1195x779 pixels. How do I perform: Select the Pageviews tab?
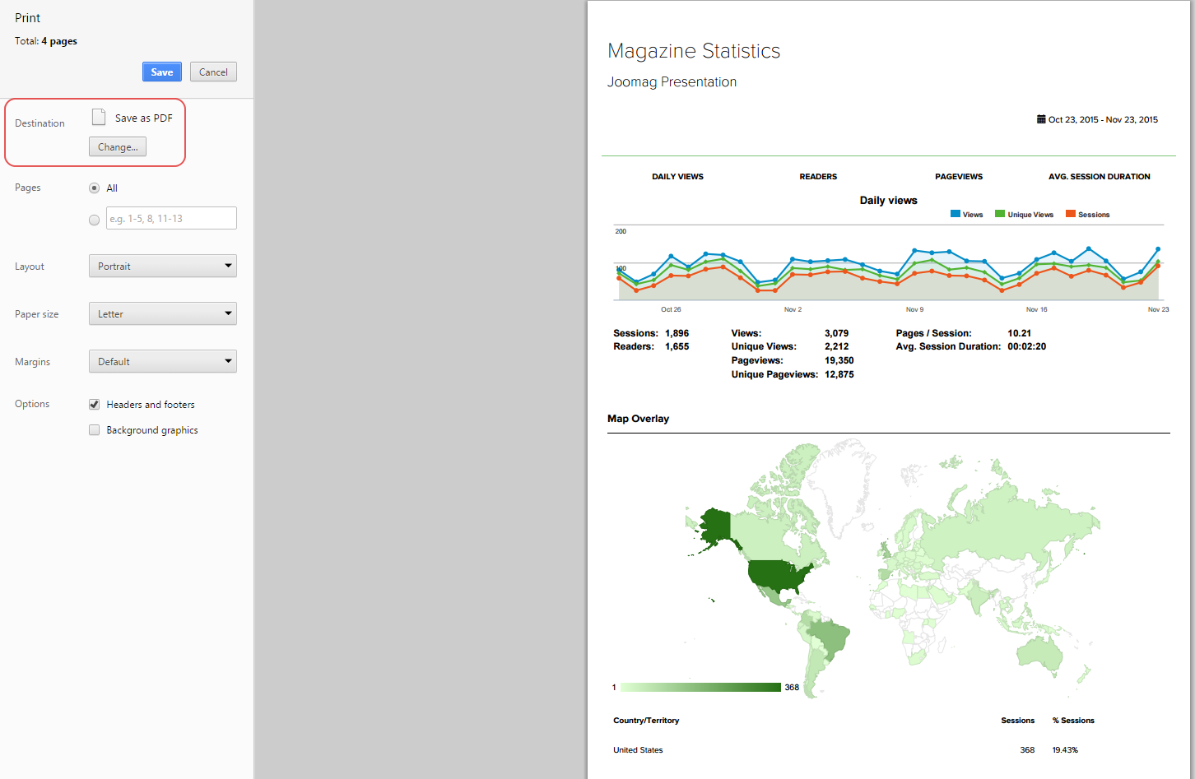[959, 177]
